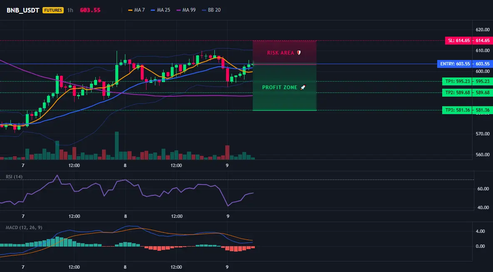Click the MACD 4.00 axis label
Viewport: 493px width, 272px height.
(480, 231)
